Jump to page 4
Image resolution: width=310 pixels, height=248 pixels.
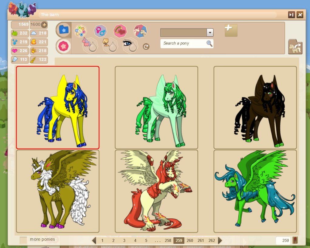point(135,240)
